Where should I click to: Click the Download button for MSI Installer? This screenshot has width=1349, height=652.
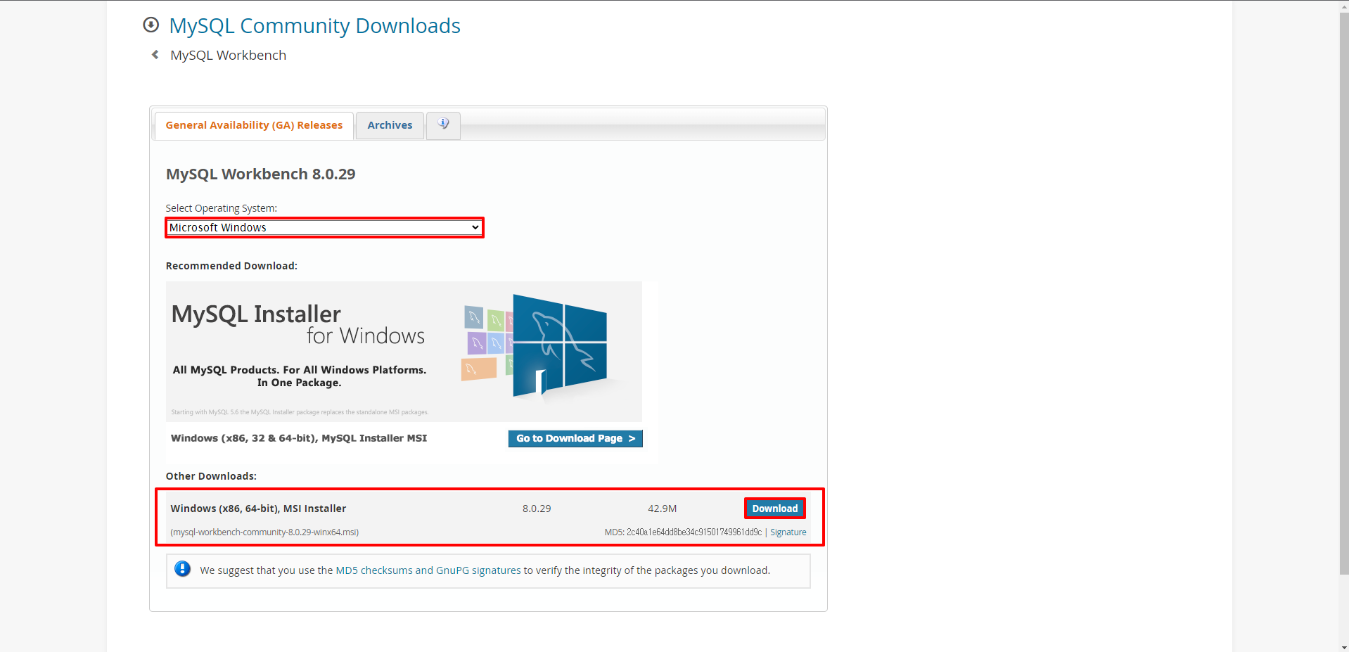(774, 509)
